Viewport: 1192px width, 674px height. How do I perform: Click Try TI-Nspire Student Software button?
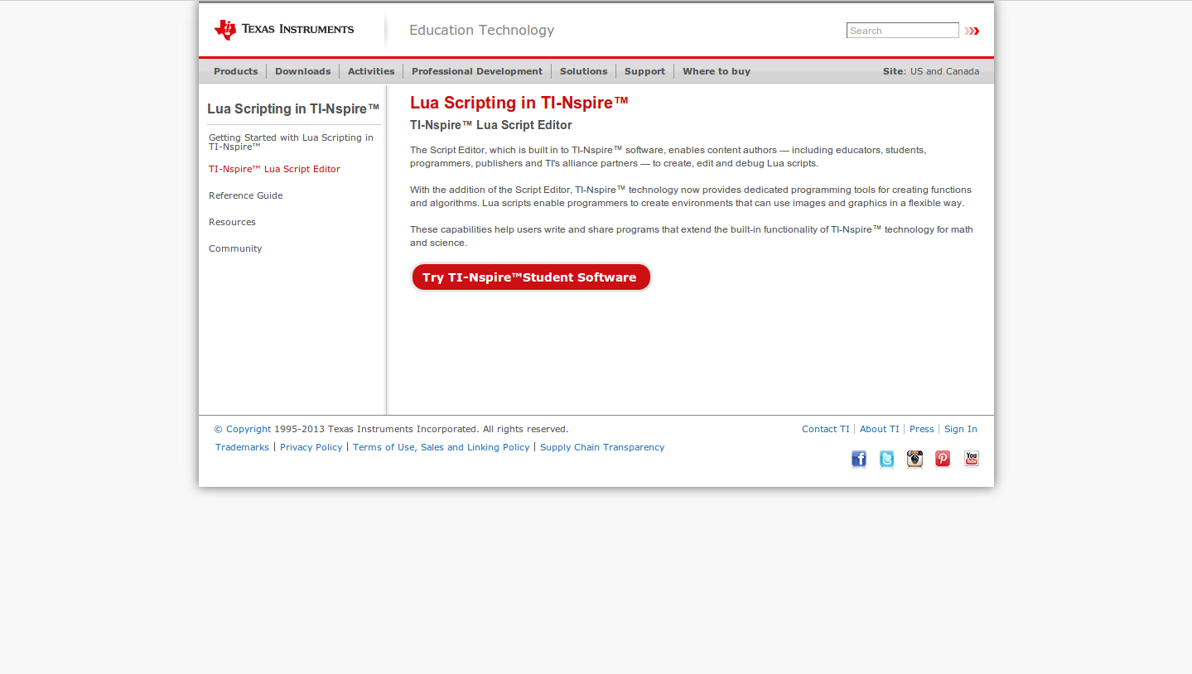coord(531,277)
